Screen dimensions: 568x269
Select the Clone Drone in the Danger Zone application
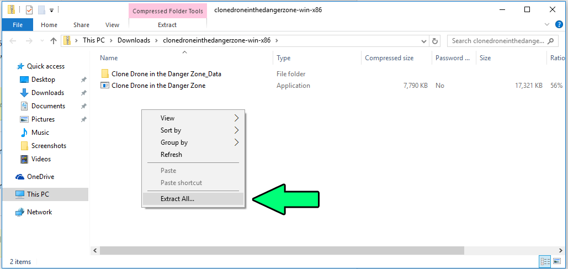pyautogui.click(x=158, y=86)
